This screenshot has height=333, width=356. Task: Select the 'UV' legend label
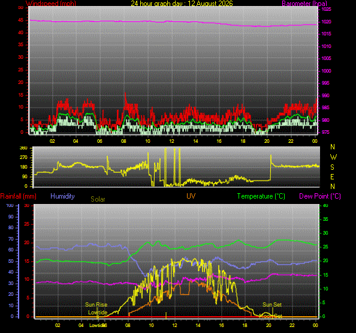click(191, 196)
